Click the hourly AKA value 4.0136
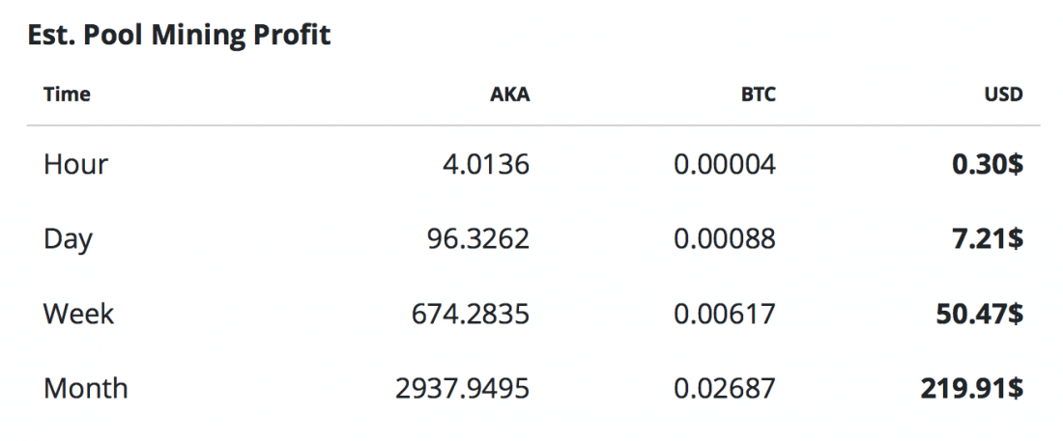Viewport: 1063px width, 441px height. pos(484,164)
